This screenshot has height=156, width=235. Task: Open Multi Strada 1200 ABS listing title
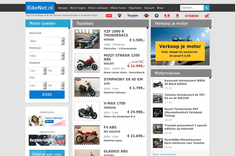click(122, 57)
